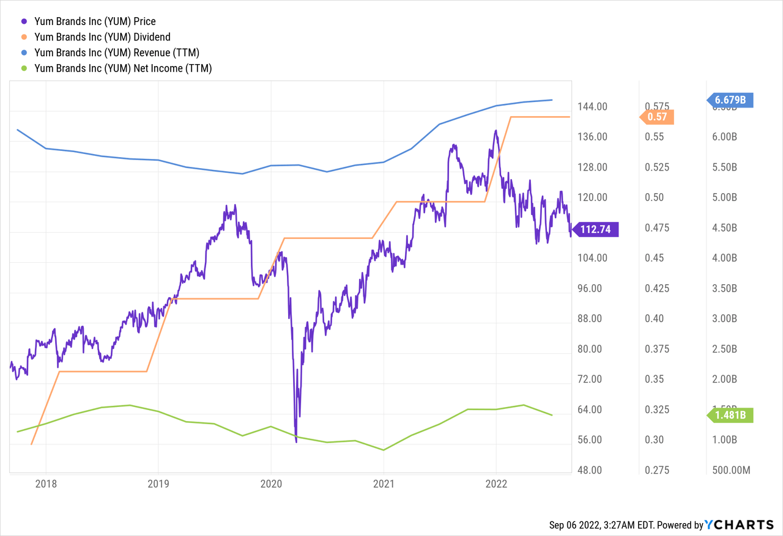Click the 136.00 price axis tick
783x536 pixels.
click(x=593, y=137)
